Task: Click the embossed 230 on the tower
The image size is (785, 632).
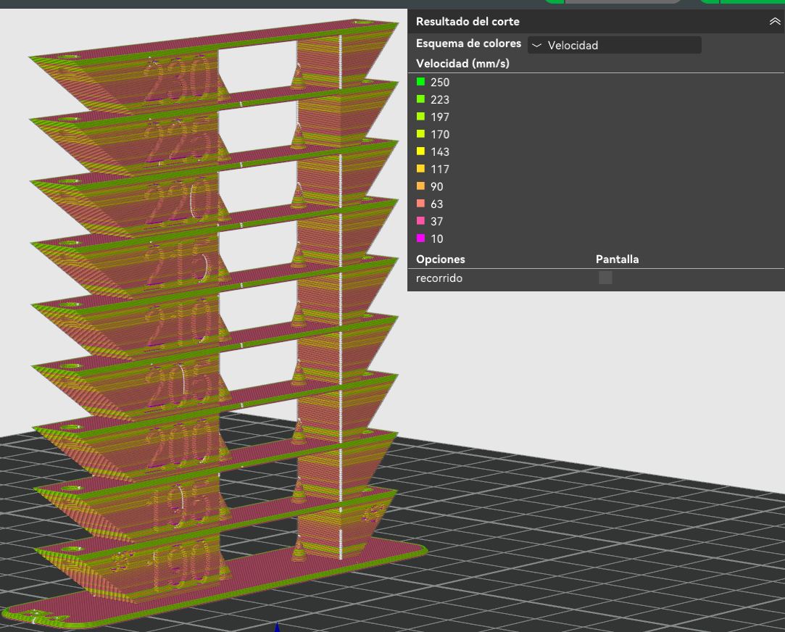Action: pyautogui.click(x=179, y=80)
